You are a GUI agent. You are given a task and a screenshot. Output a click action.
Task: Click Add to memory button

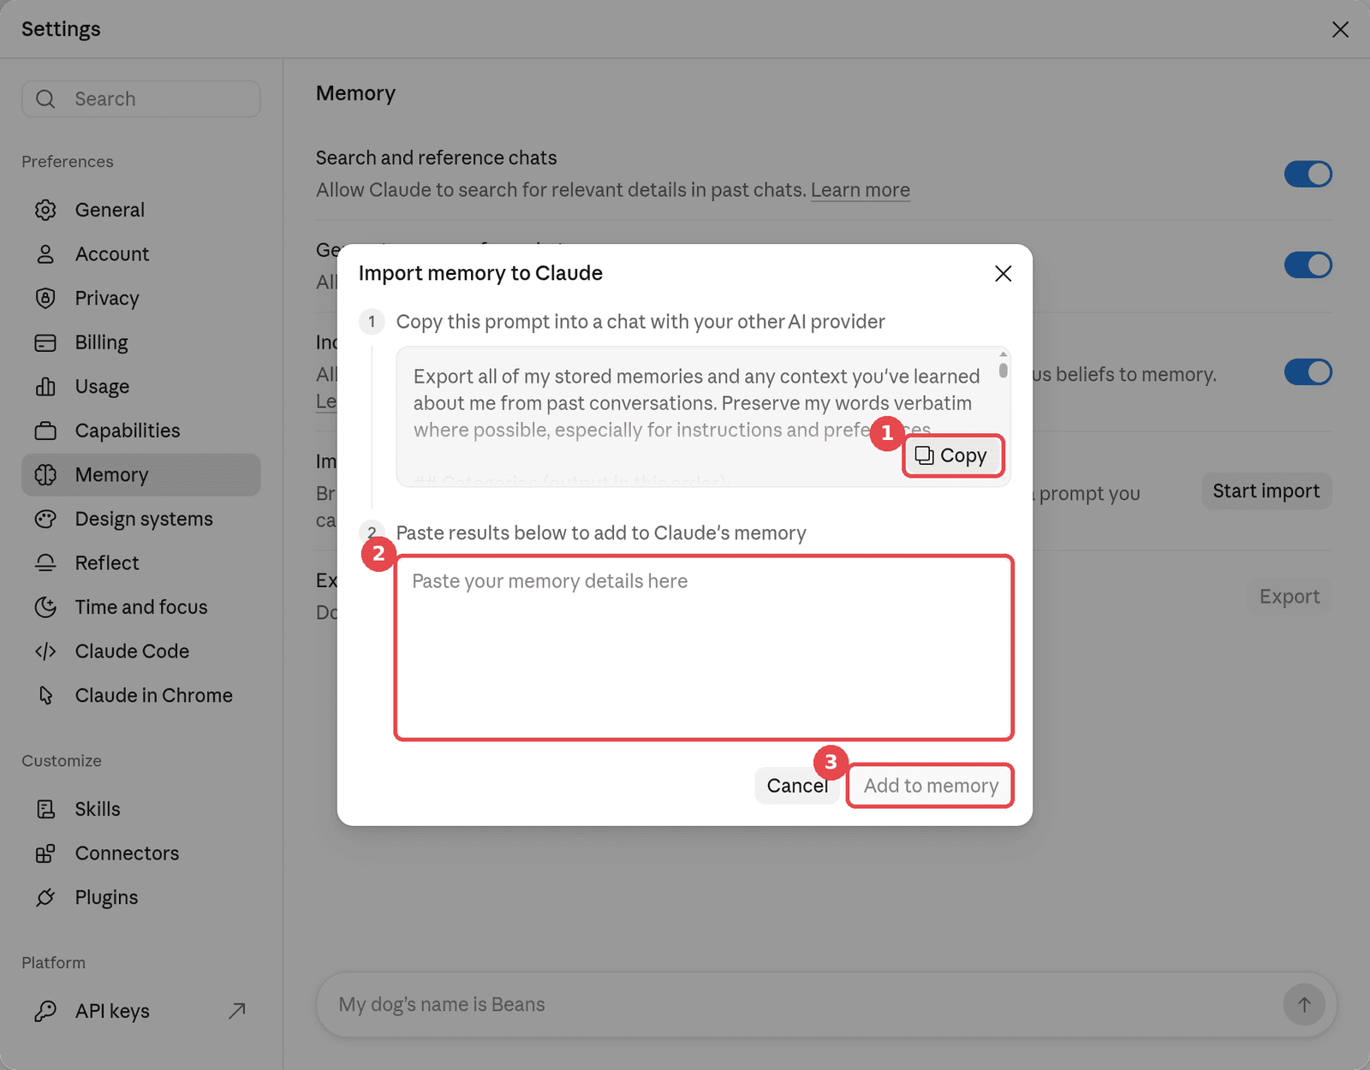[x=931, y=786]
